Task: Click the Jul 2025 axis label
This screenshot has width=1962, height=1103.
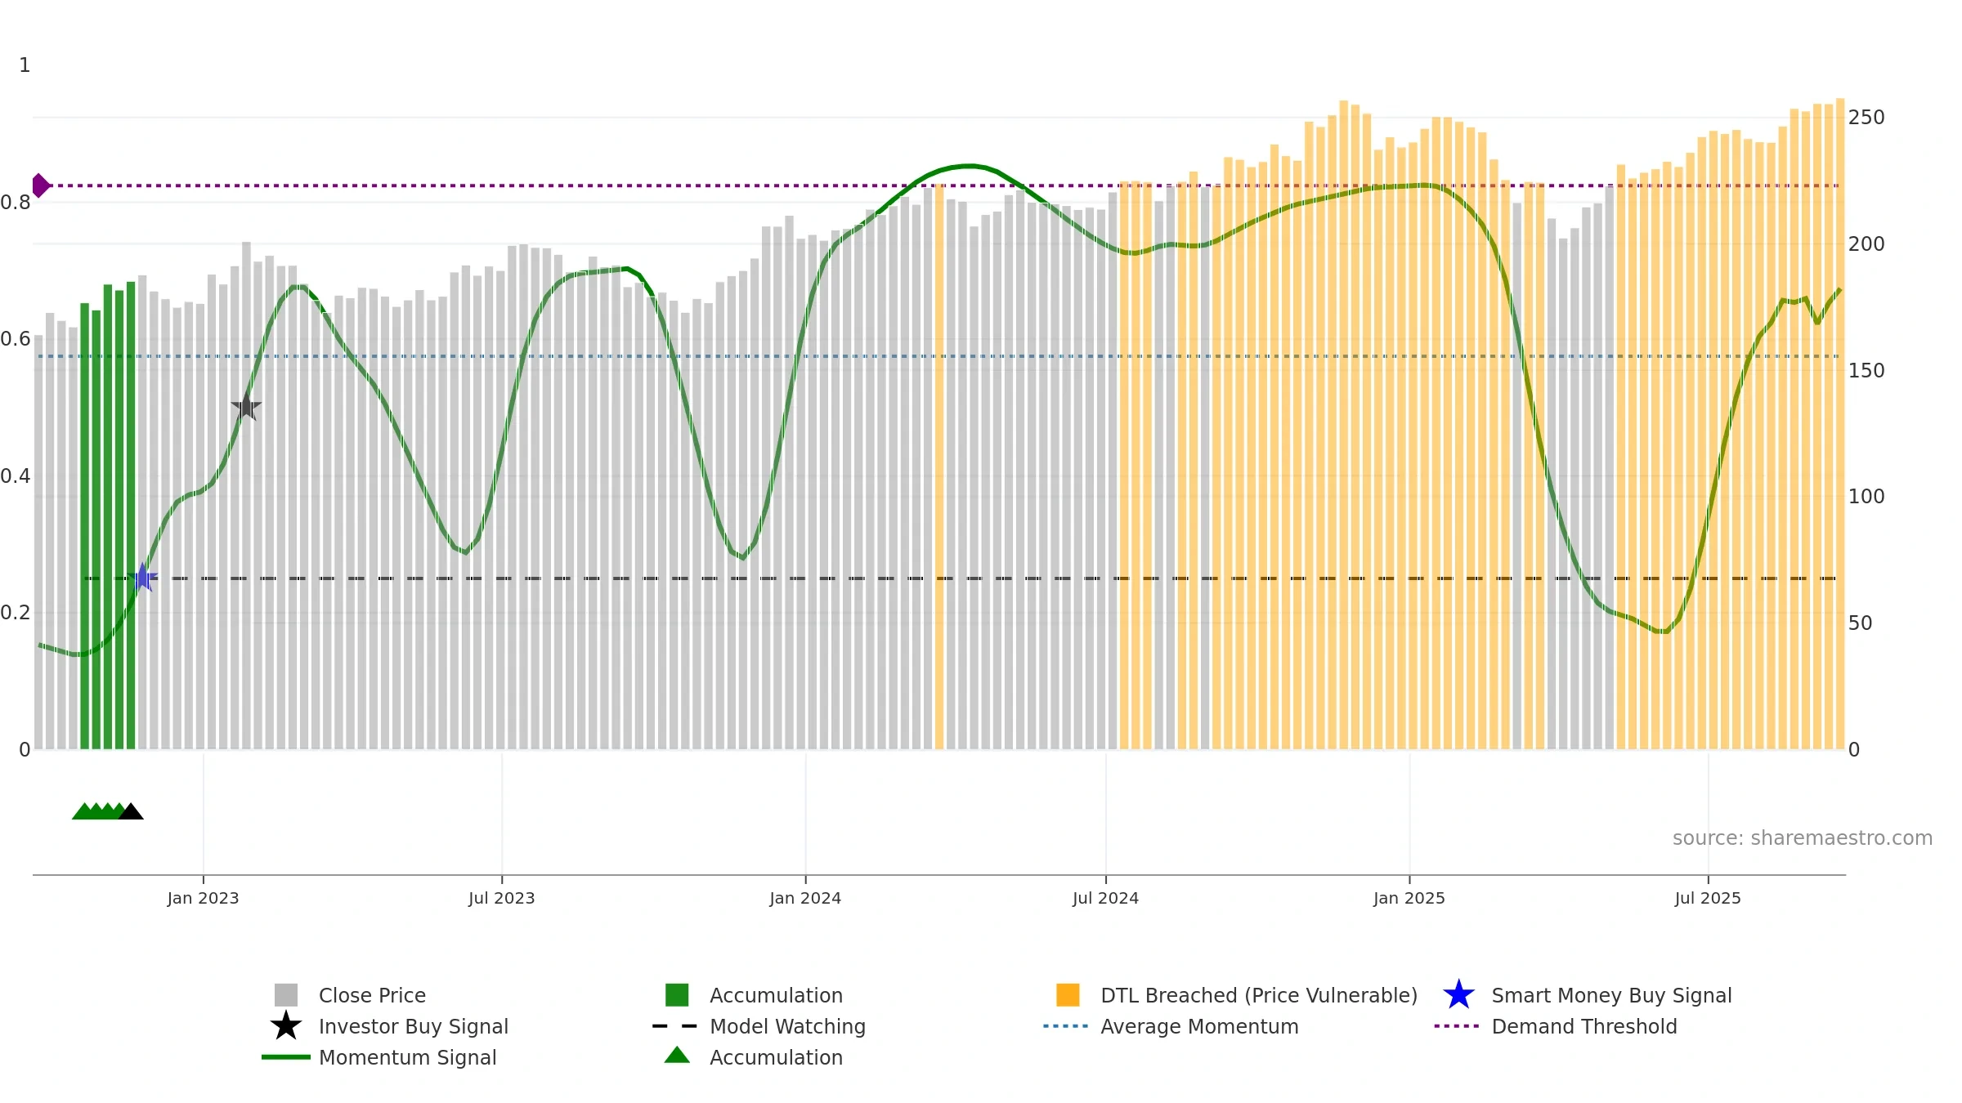Action: coord(1708,898)
